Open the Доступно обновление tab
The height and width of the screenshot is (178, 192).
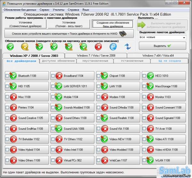point(58,61)
